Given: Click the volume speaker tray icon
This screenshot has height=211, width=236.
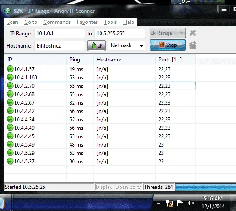Looking at the screenshot, I should tap(191, 203).
